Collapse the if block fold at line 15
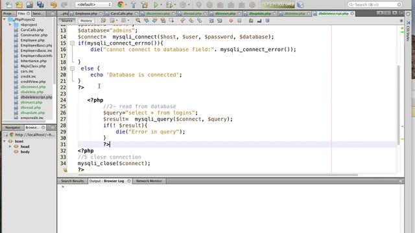The image size is (415, 233). pyautogui.click(x=72, y=43)
